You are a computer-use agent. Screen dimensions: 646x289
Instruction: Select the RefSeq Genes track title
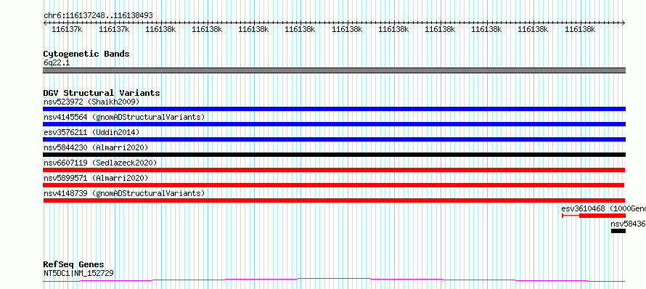(74, 265)
